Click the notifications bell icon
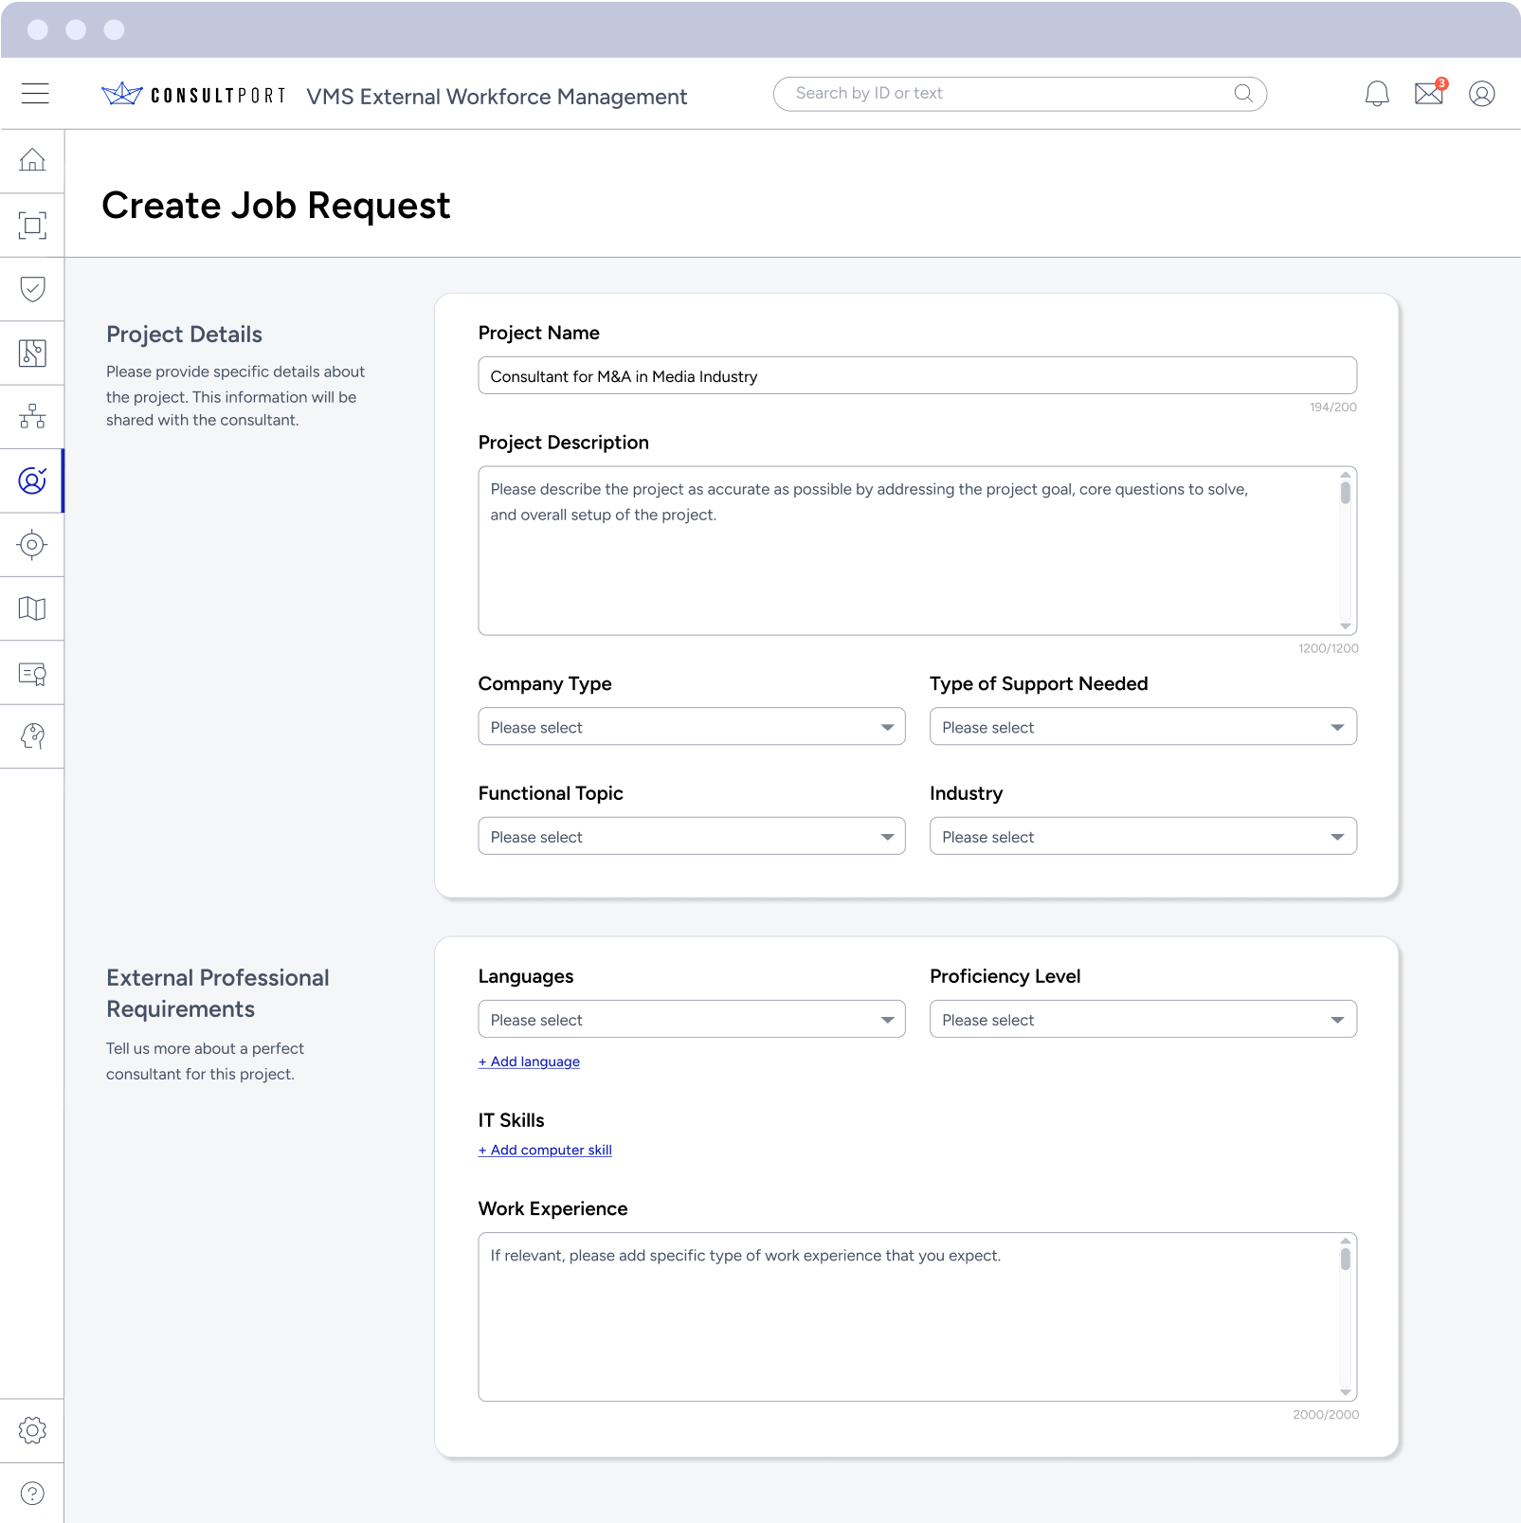 (1376, 93)
